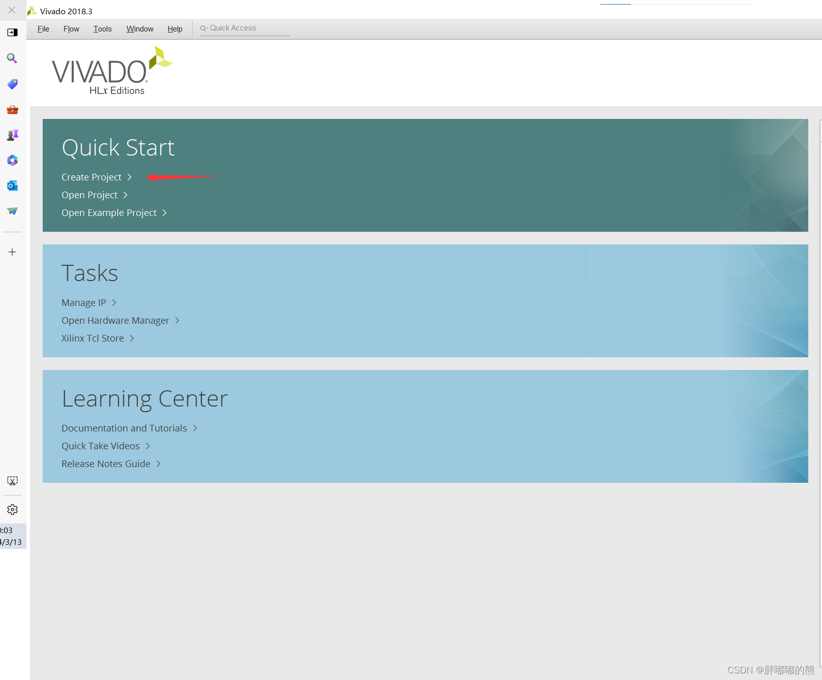This screenshot has width=822, height=680.
Task: Click the sidebar screenshot capture icon
Action: [12, 481]
